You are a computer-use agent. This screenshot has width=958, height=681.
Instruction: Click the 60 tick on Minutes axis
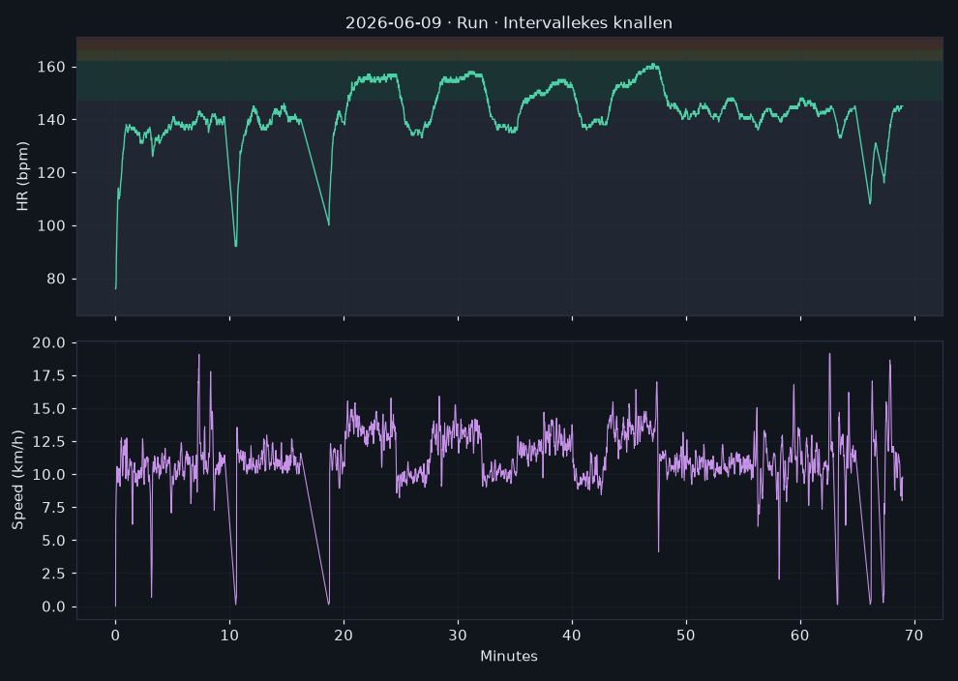pos(800,636)
